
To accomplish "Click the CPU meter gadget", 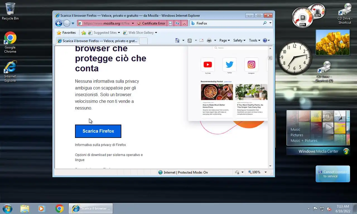I will point(303,17).
